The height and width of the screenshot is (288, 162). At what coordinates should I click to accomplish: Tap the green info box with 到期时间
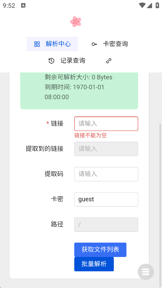point(79,91)
